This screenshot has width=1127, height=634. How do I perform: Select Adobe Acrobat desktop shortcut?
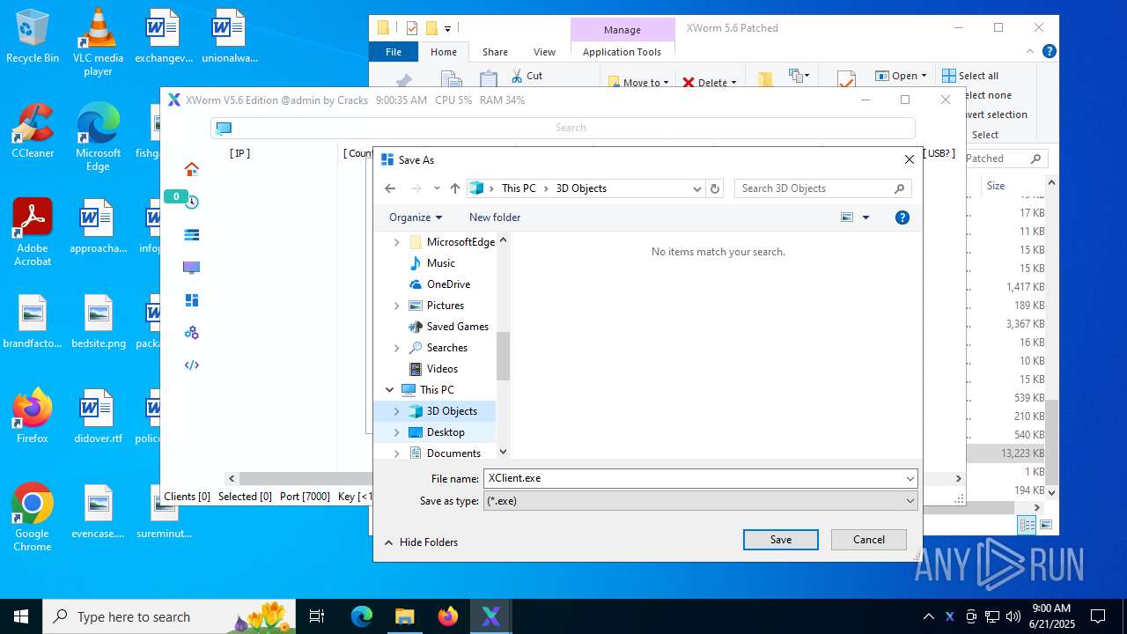[x=33, y=232]
